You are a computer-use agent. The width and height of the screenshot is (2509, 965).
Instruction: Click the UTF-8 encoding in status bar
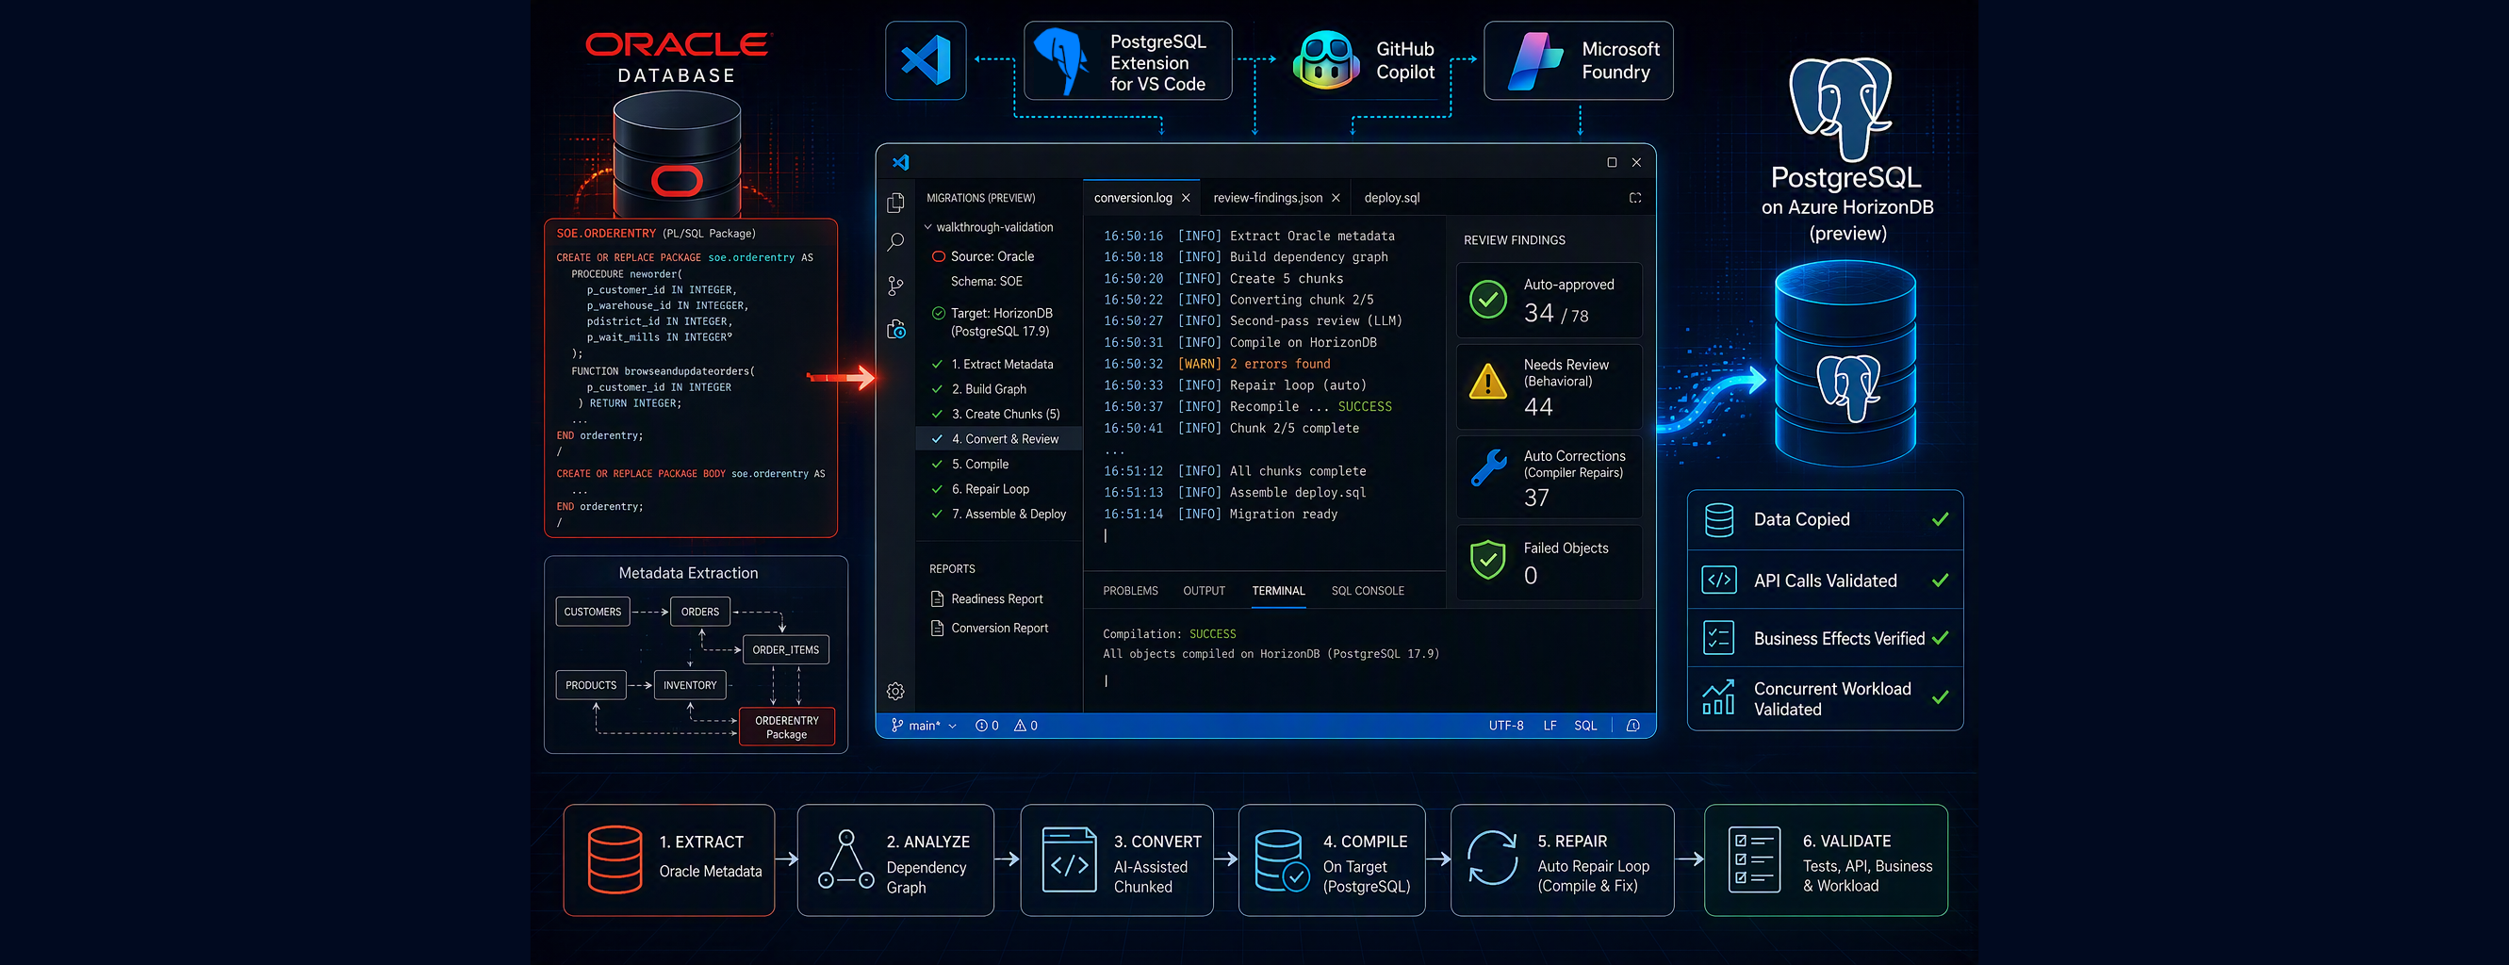tap(1506, 726)
